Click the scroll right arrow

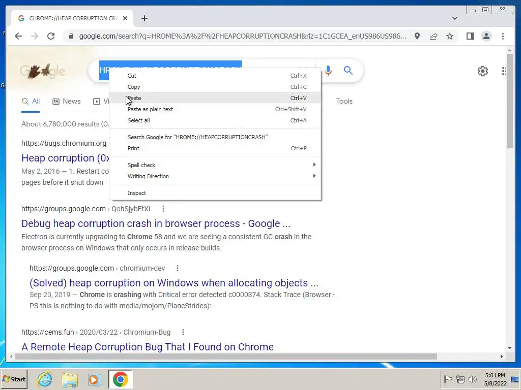pyautogui.click(x=501, y=356)
